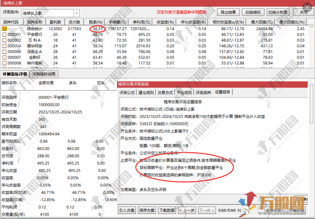
Task: Click the 引入方案 button
Action: tap(127, 210)
